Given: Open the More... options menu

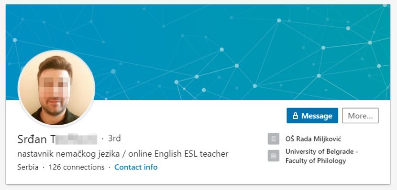Looking at the screenshot, I should pyautogui.click(x=360, y=116).
